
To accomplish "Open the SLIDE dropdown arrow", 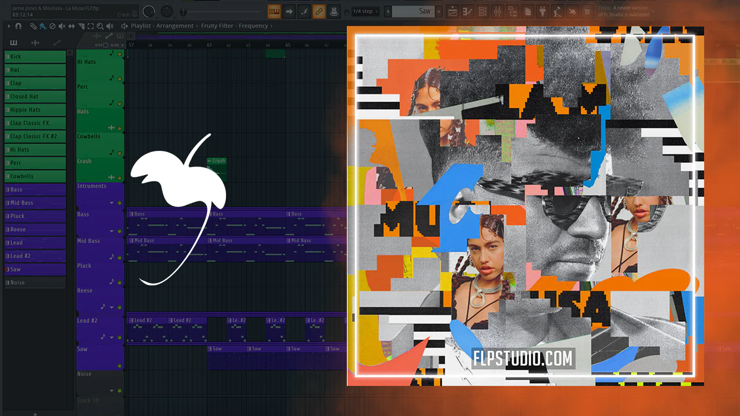I will click(123, 44).
